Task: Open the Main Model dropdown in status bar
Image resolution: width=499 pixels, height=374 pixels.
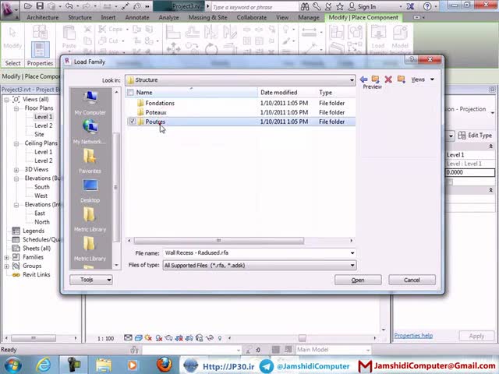Action: click(333, 350)
